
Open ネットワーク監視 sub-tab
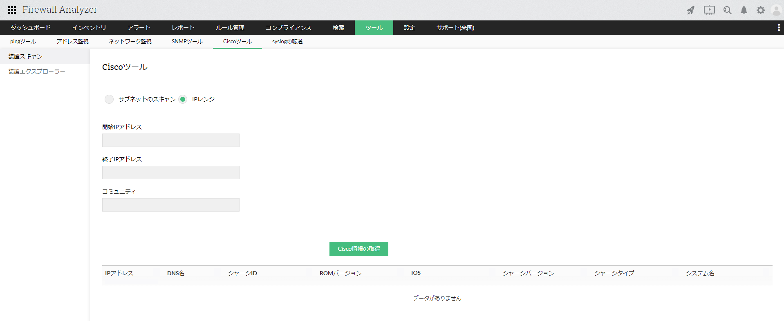click(x=130, y=42)
